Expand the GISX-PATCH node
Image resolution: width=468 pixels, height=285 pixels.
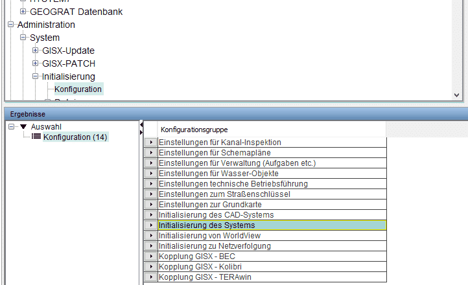pyautogui.click(x=35, y=63)
